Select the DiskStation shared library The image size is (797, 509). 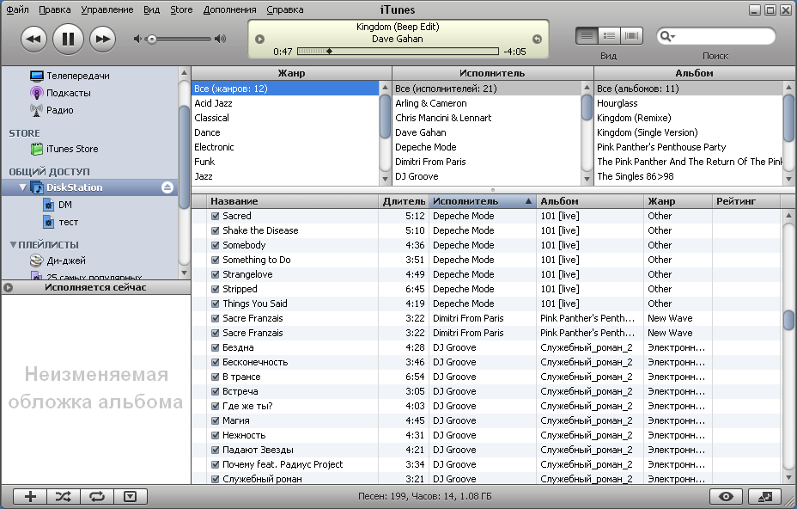click(89, 187)
